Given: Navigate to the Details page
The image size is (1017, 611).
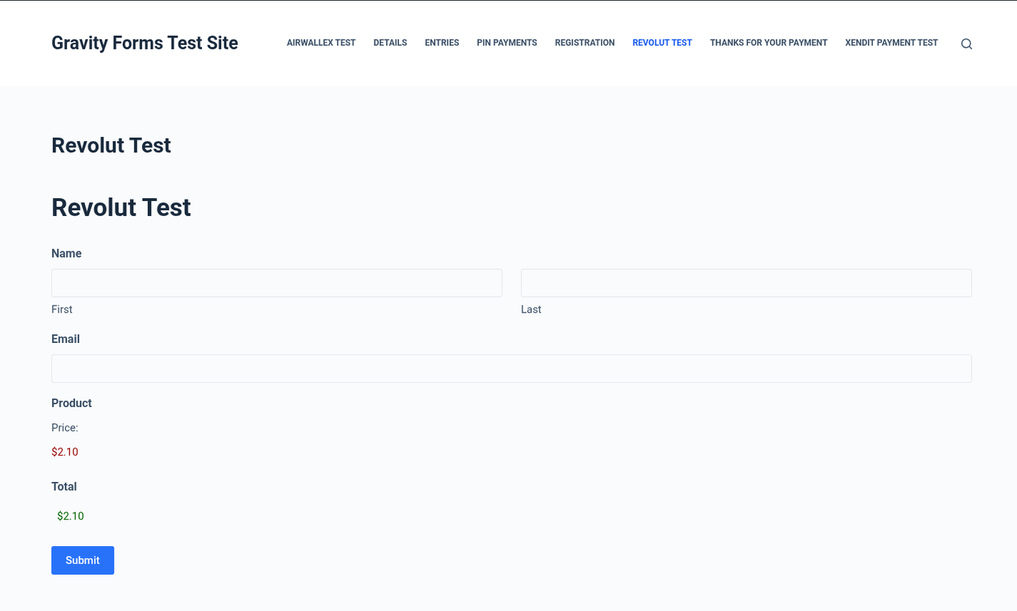Looking at the screenshot, I should tap(390, 43).
